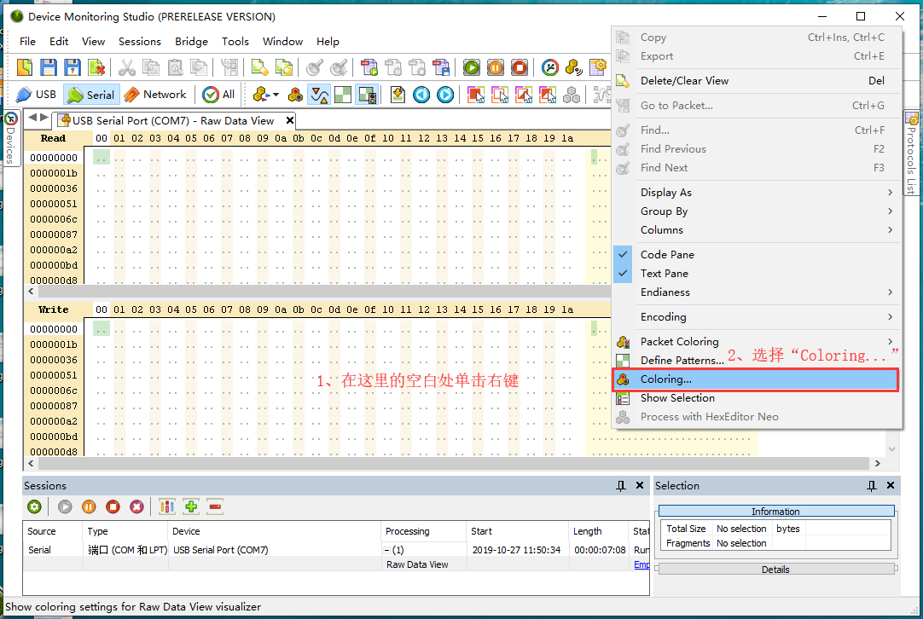Select the Cut tool in the toolbar
The height and width of the screenshot is (619, 923).
tap(126, 67)
